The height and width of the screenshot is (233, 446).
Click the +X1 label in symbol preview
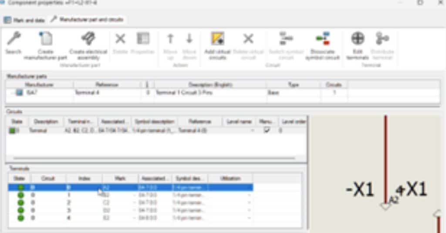(411, 189)
